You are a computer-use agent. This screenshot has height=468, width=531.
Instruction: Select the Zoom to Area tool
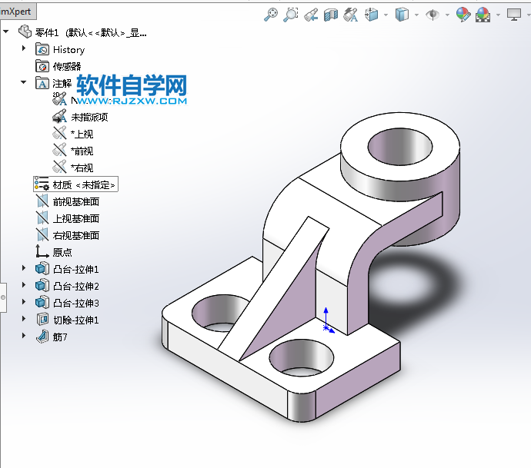pos(291,15)
